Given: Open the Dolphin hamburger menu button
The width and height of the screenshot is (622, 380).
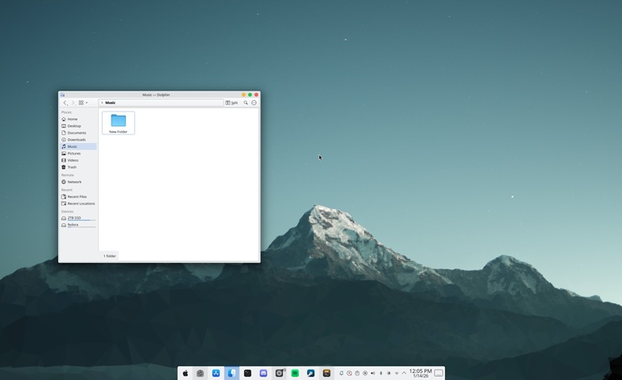Looking at the screenshot, I should tap(254, 103).
